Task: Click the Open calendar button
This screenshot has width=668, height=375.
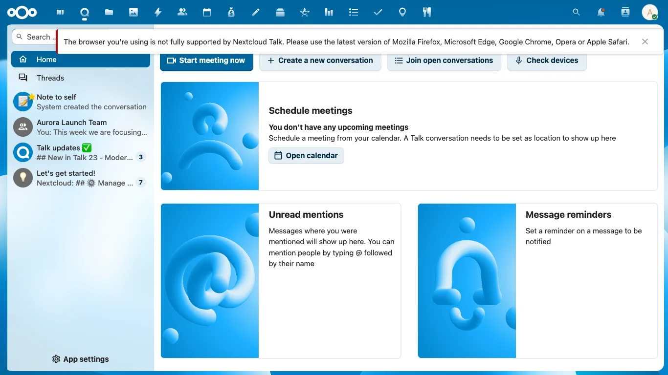Action: coord(306,156)
